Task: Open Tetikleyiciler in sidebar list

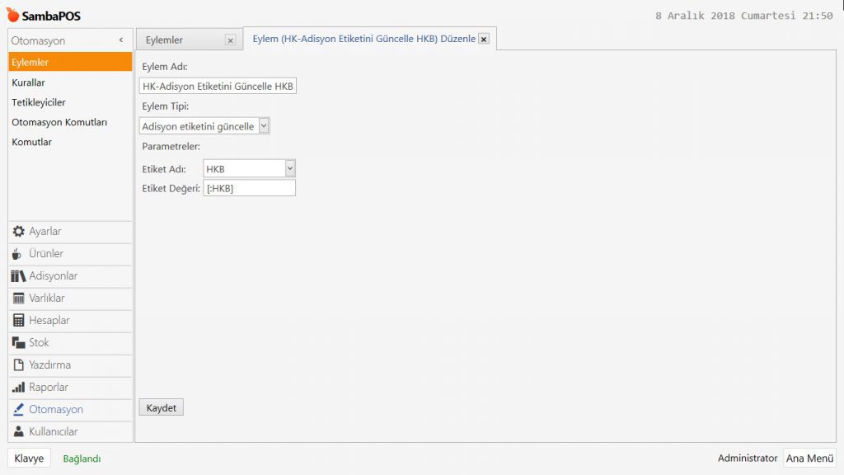Action: pos(39,102)
